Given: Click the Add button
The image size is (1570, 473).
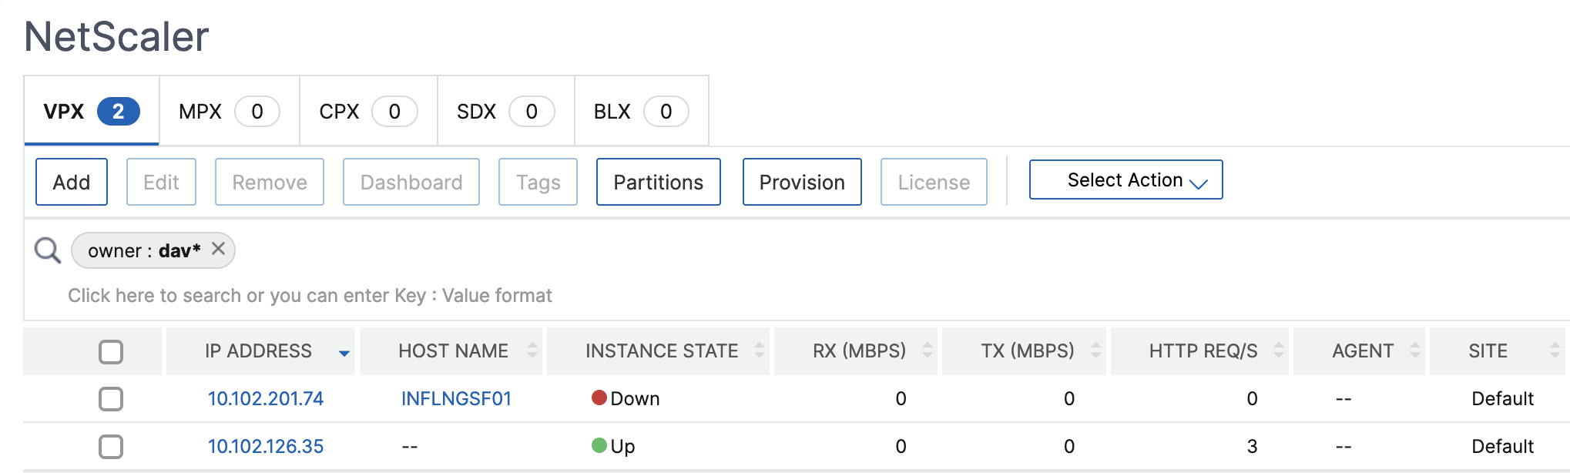Looking at the screenshot, I should [x=72, y=182].
